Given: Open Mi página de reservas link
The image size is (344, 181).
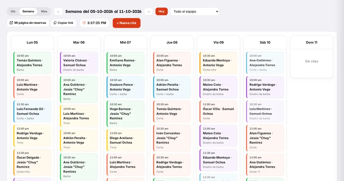Looking at the screenshot, I should tap(28, 23).
